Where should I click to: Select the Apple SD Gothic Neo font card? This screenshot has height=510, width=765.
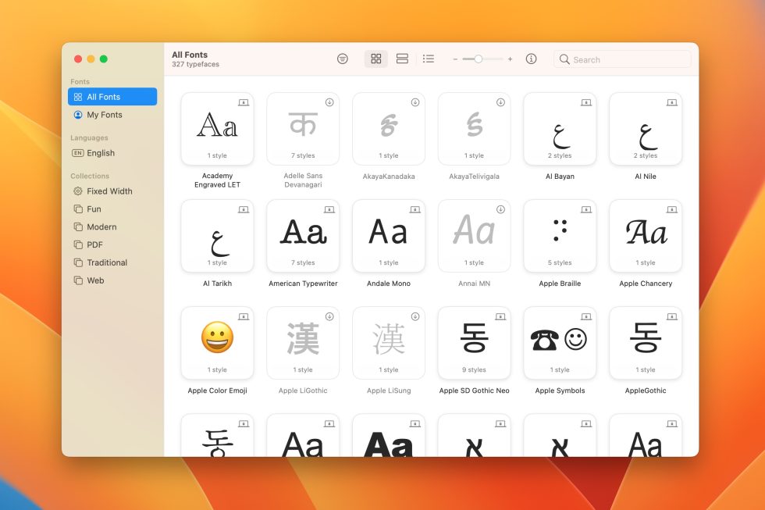coord(475,343)
